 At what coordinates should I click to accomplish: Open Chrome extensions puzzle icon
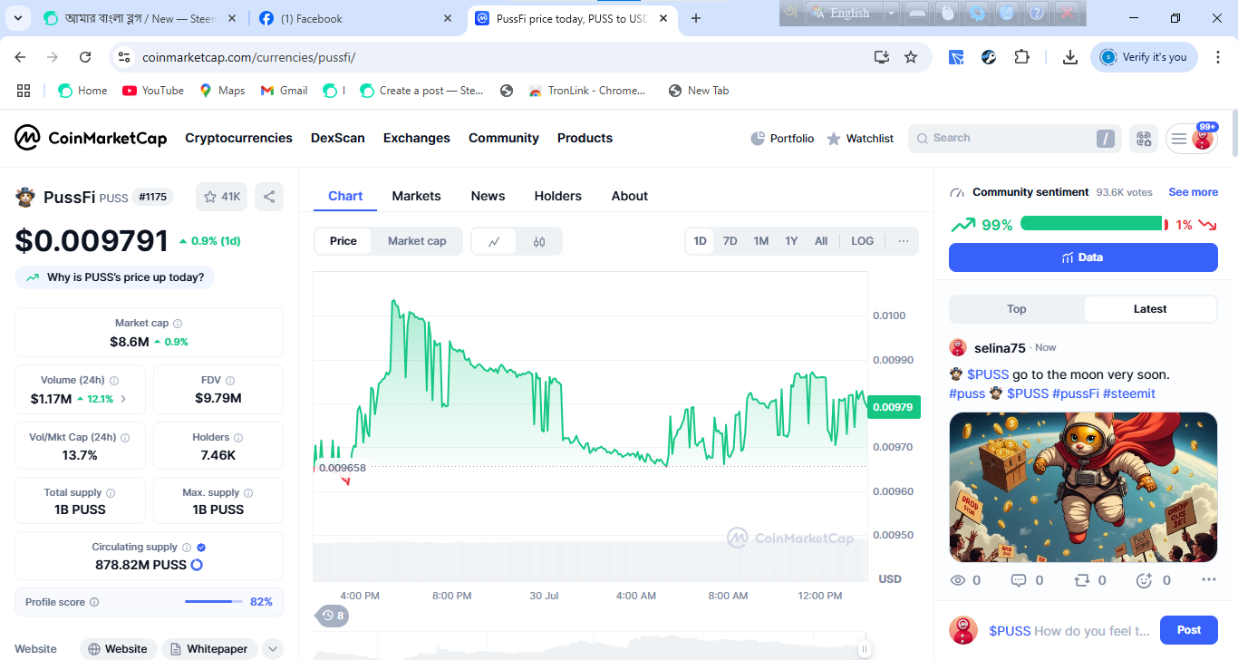[x=1021, y=57]
